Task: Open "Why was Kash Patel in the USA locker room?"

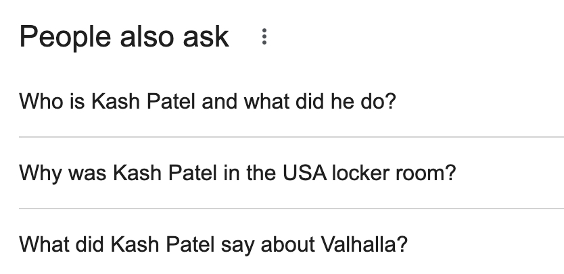Action: click(237, 173)
